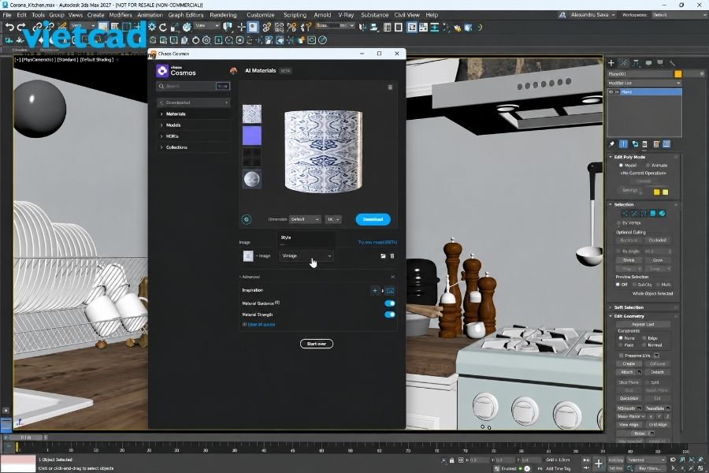Select Polygon sub-object level icon in Selection rollout
709x473 pixels.
[653, 213]
